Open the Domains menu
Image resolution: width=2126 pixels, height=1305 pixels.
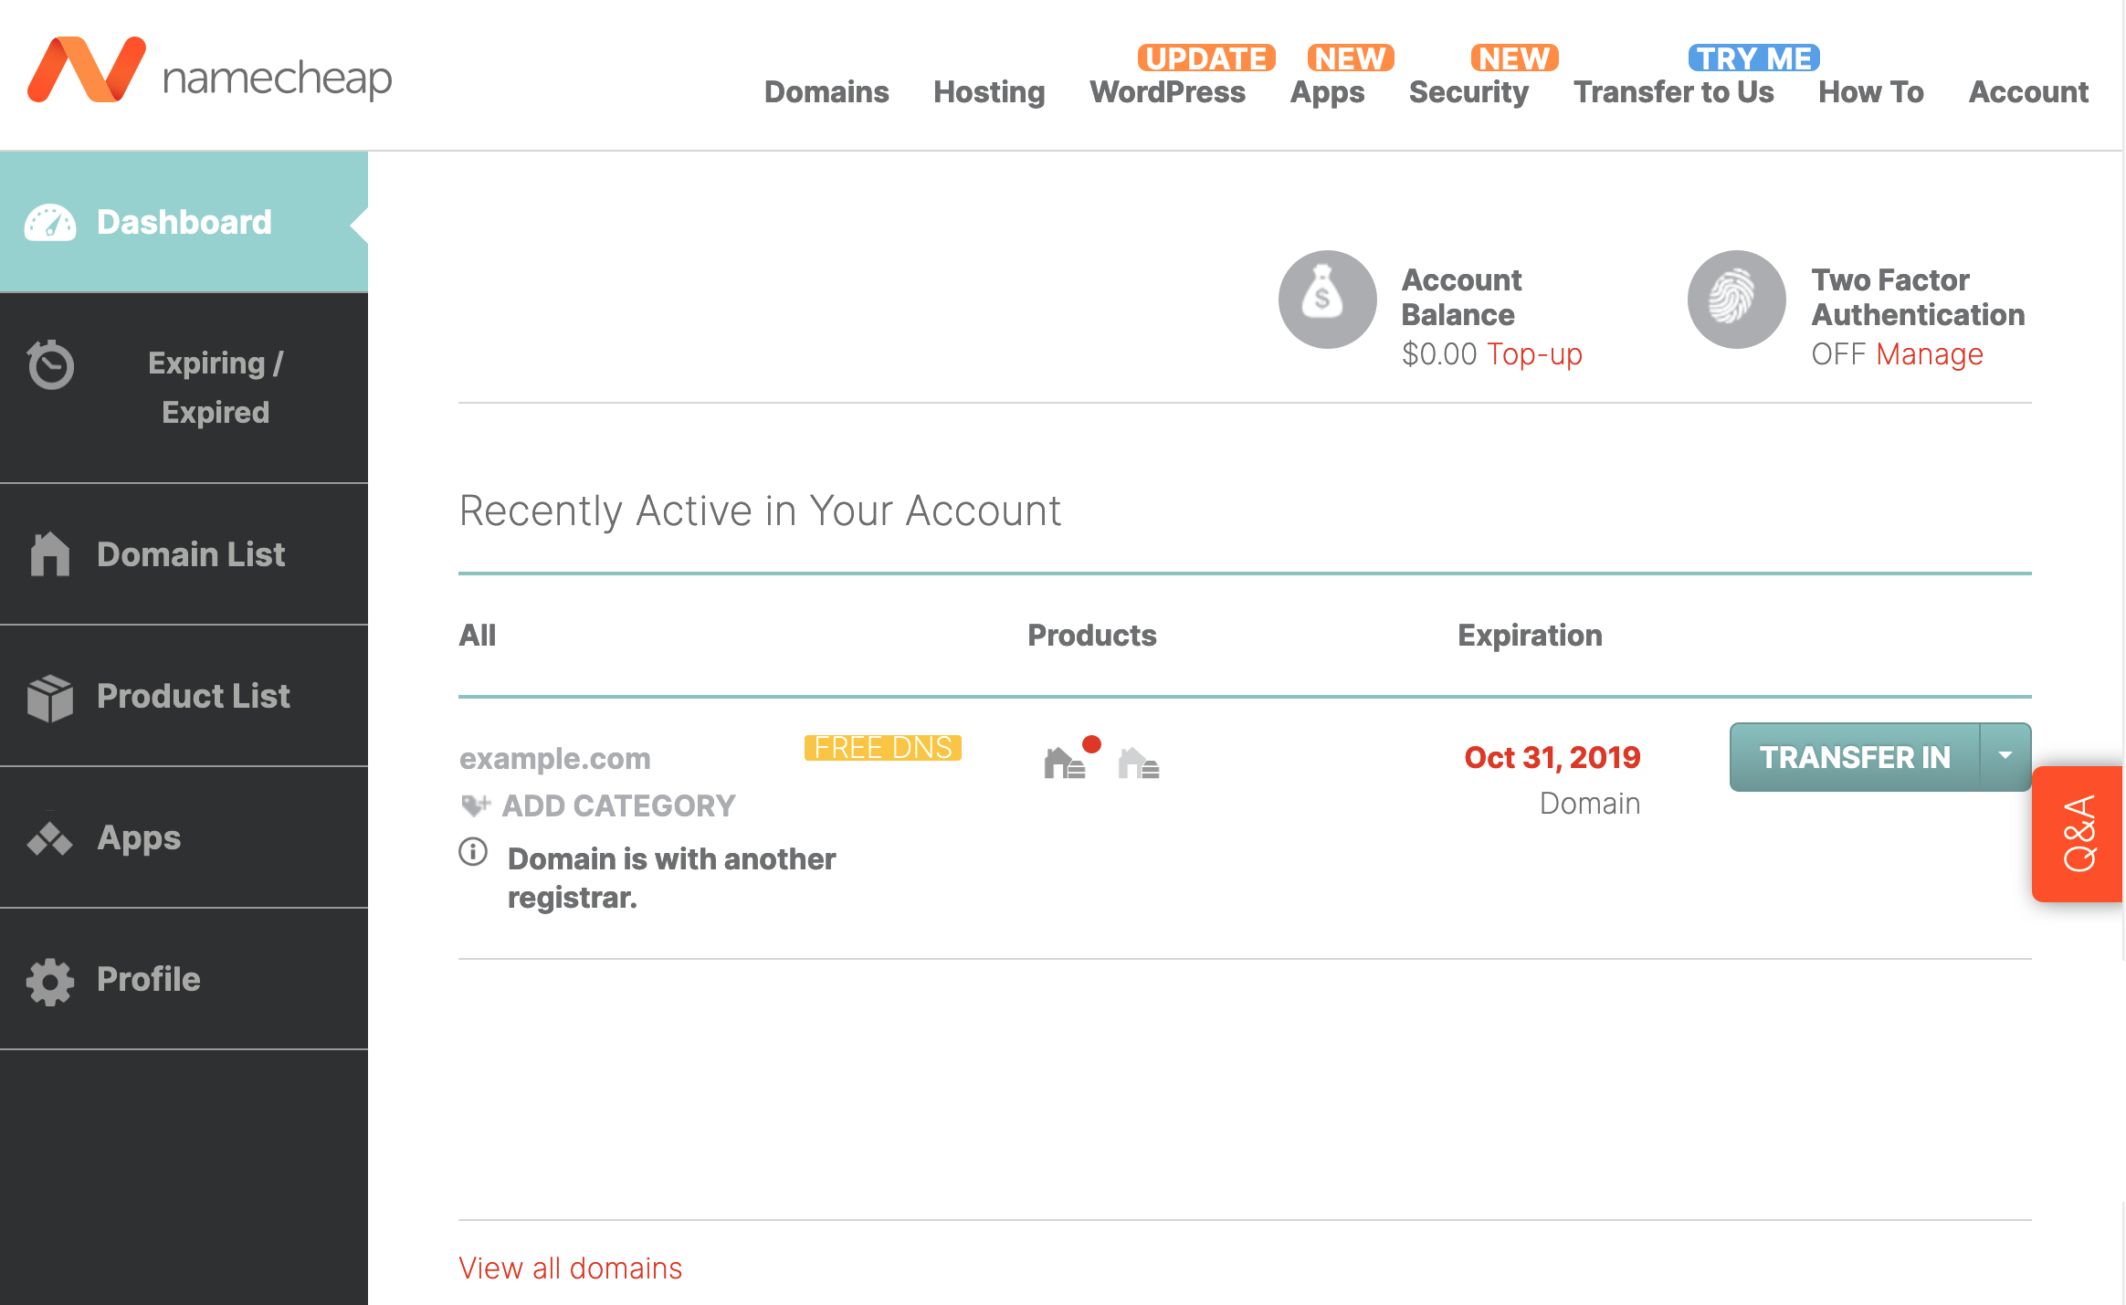(x=826, y=91)
